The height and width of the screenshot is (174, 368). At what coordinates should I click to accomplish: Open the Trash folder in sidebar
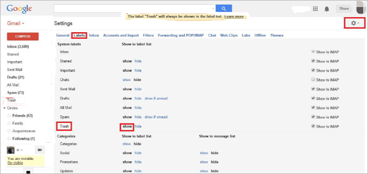tap(11, 100)
